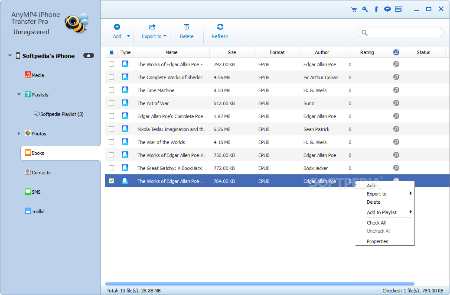Sort by the Status column header
450x295 pixels.
click(423, 52)
